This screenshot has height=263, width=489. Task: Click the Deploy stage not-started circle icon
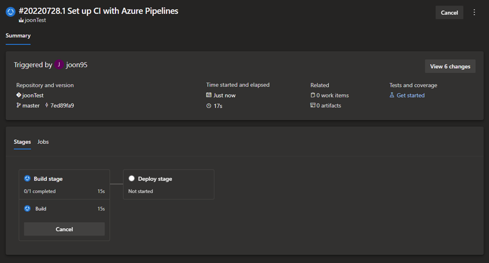click(132, 179)
